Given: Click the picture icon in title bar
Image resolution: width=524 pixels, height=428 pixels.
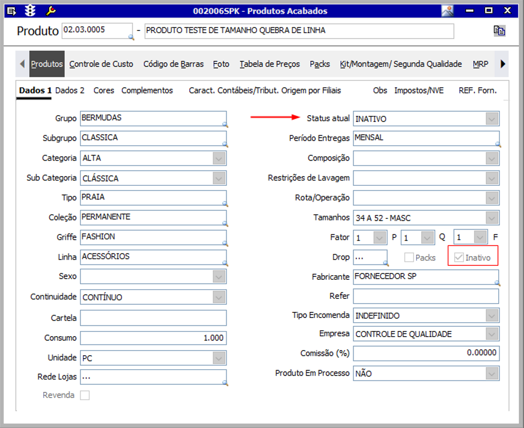Looking at the screenshot, I should point(448,10).
